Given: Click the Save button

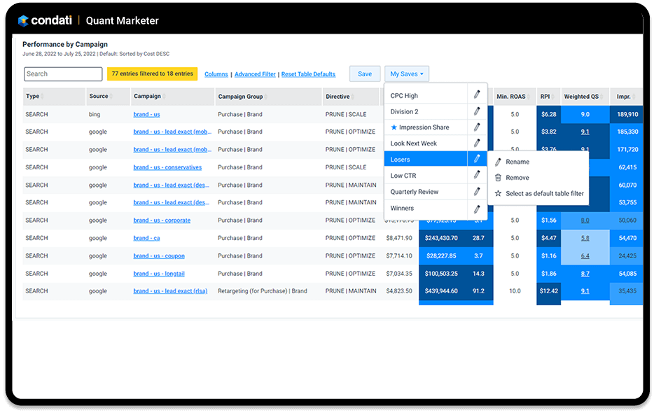Looking at the screenshot, I should 365,73.
